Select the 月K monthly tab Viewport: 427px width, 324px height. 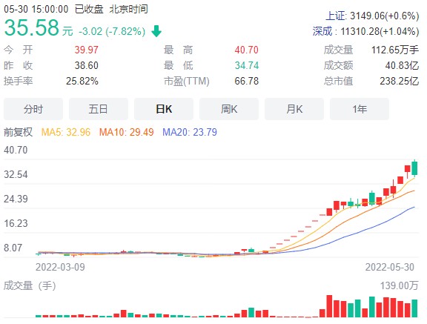pos(294,109)
